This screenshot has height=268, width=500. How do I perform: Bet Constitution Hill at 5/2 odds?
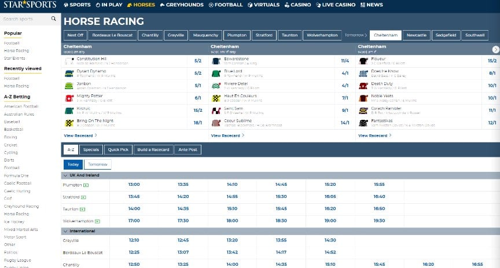(x=198, y=61)
